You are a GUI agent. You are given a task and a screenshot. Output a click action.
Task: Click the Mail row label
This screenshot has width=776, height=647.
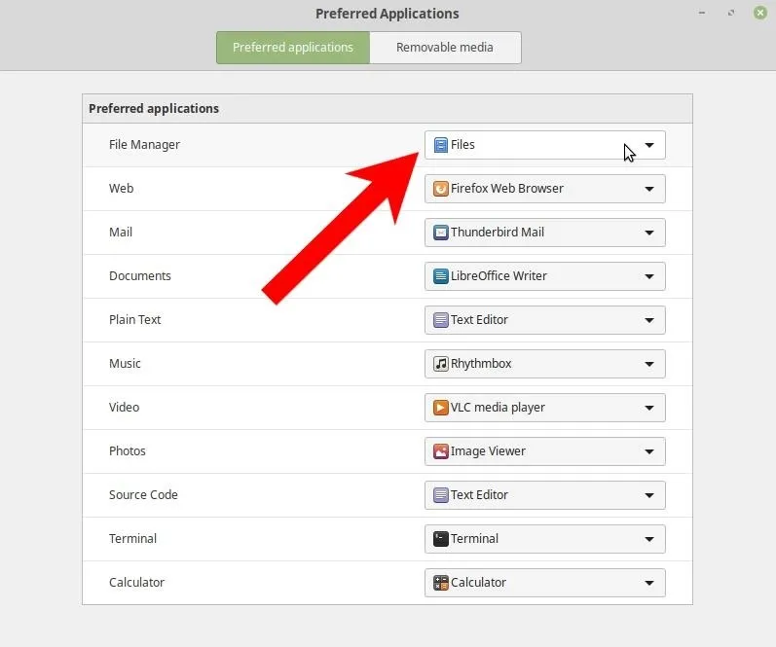coord(121,232)
